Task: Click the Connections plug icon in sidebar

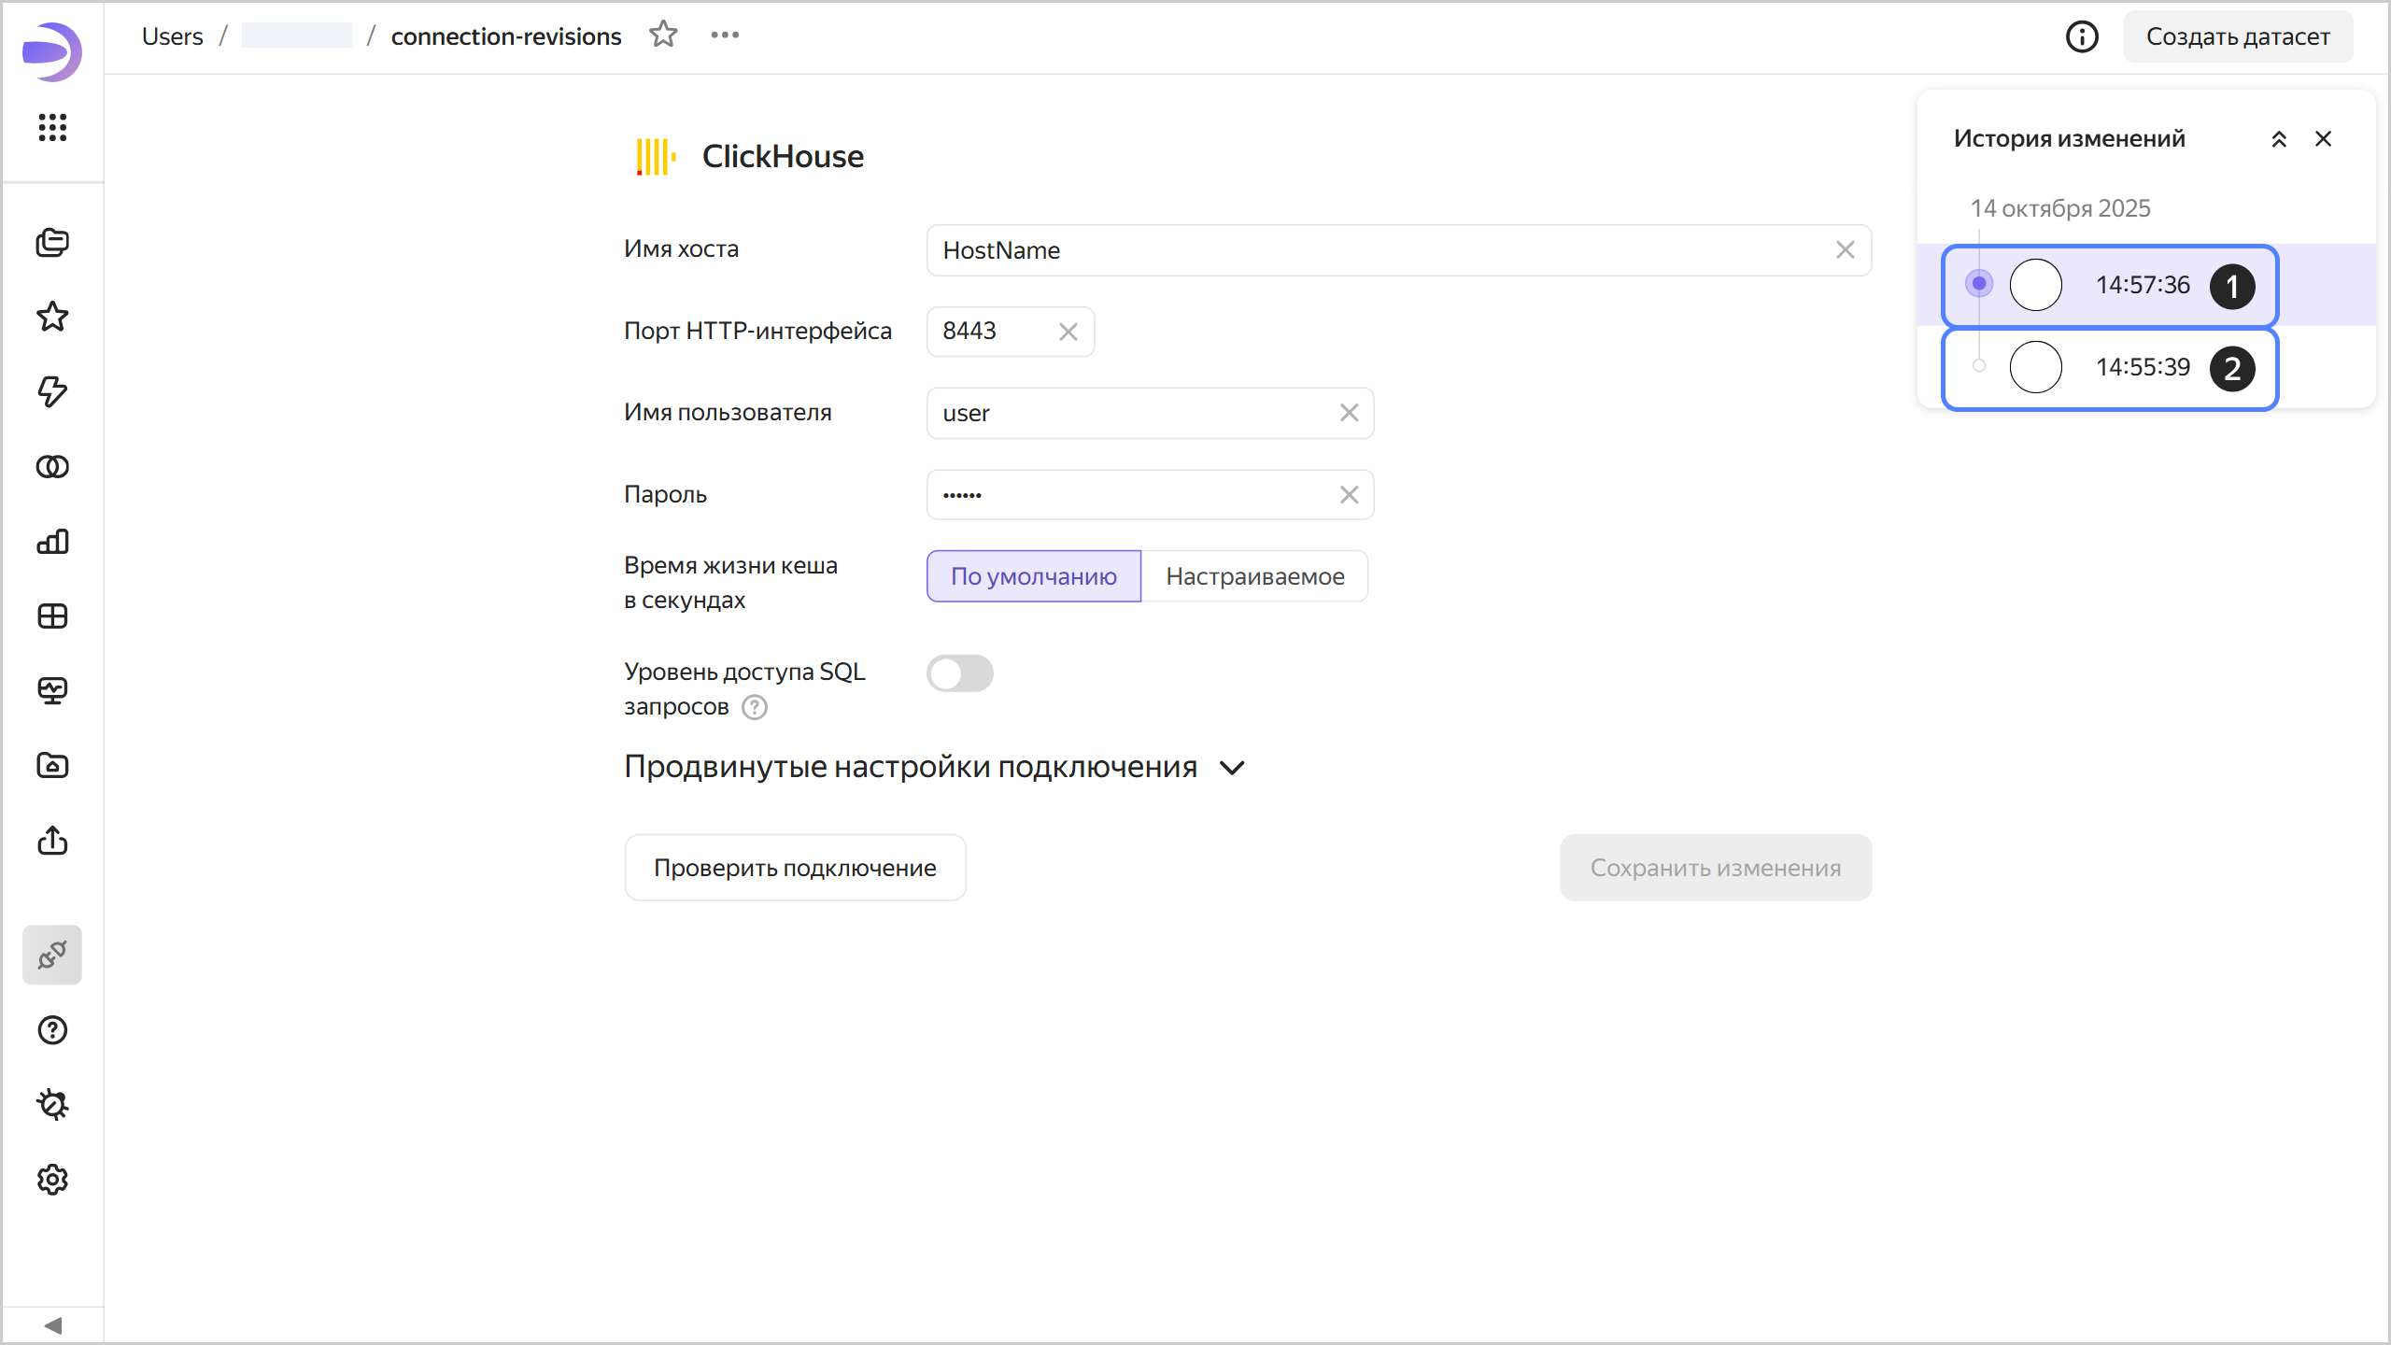Action: pos(52,955)
